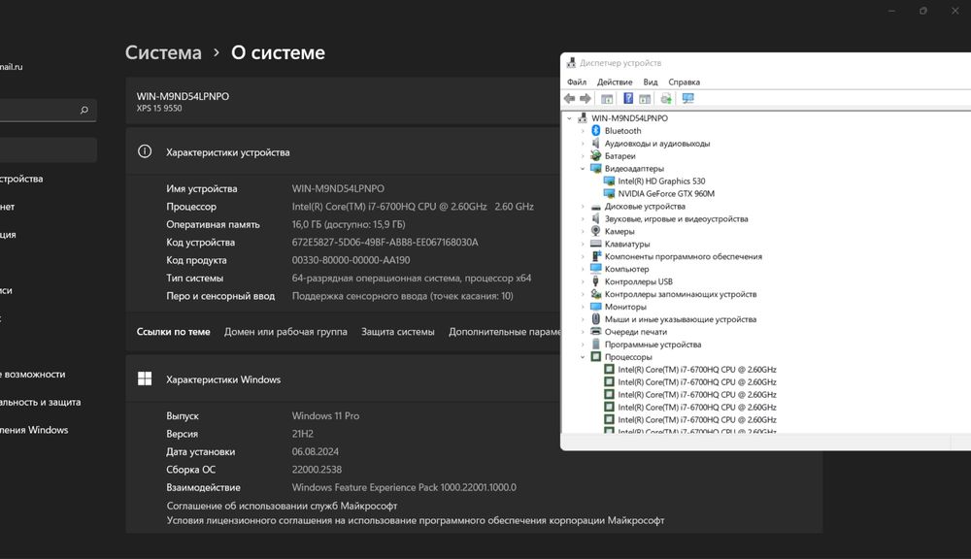
Task: Select Windows Feature Experience Pack value
Action: pos(404,488)
